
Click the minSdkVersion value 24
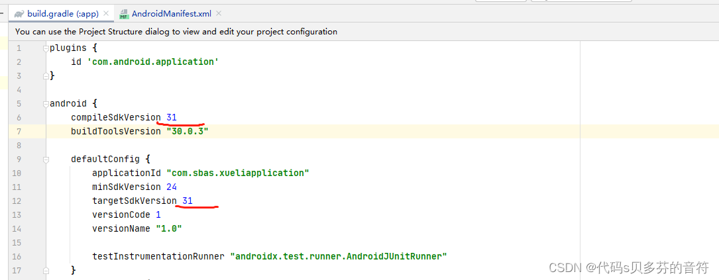[x=172, y=187]
